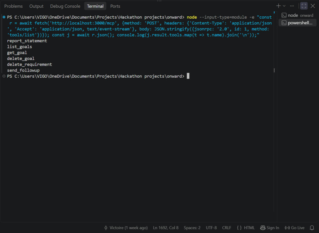The height and width of the screenshot is (233, 319).
Task: Select the Terminal tab
Action: point(95,6)
